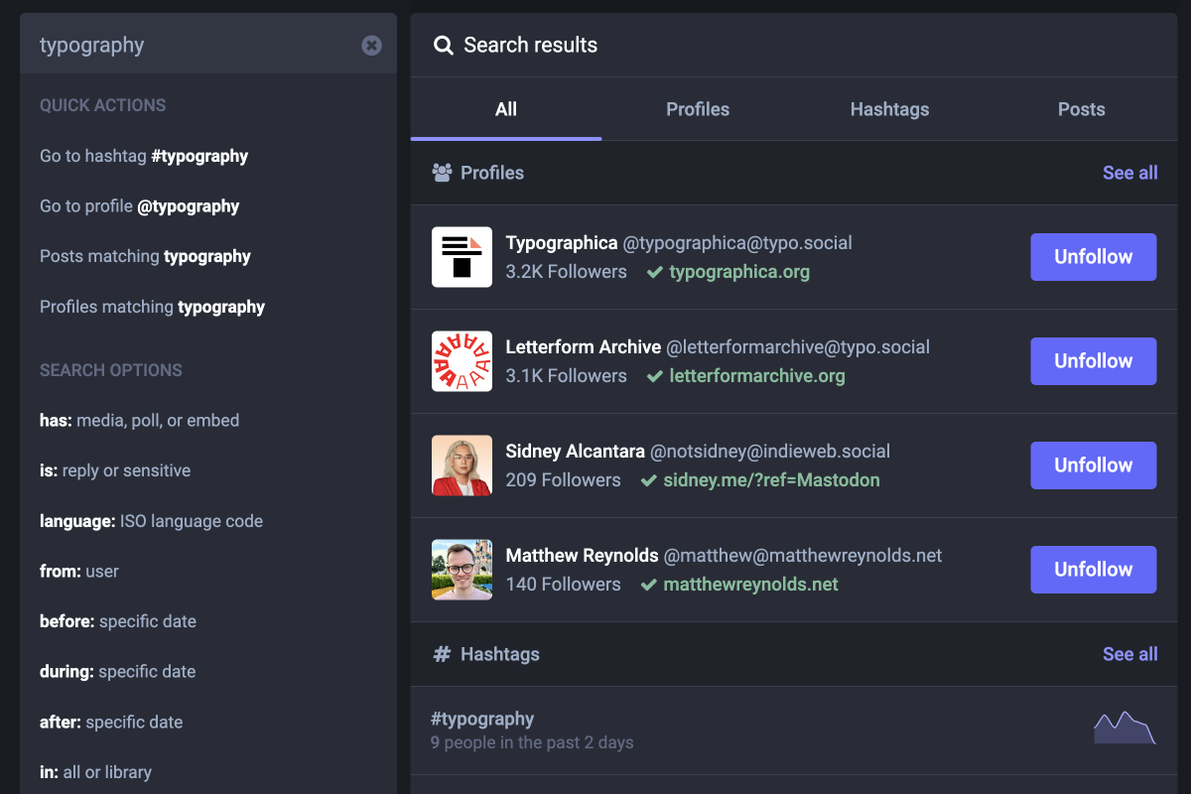Open the letterformarchive.org verified link
Viewport: 1191px width, 794px height.
[x=757, y=376]
